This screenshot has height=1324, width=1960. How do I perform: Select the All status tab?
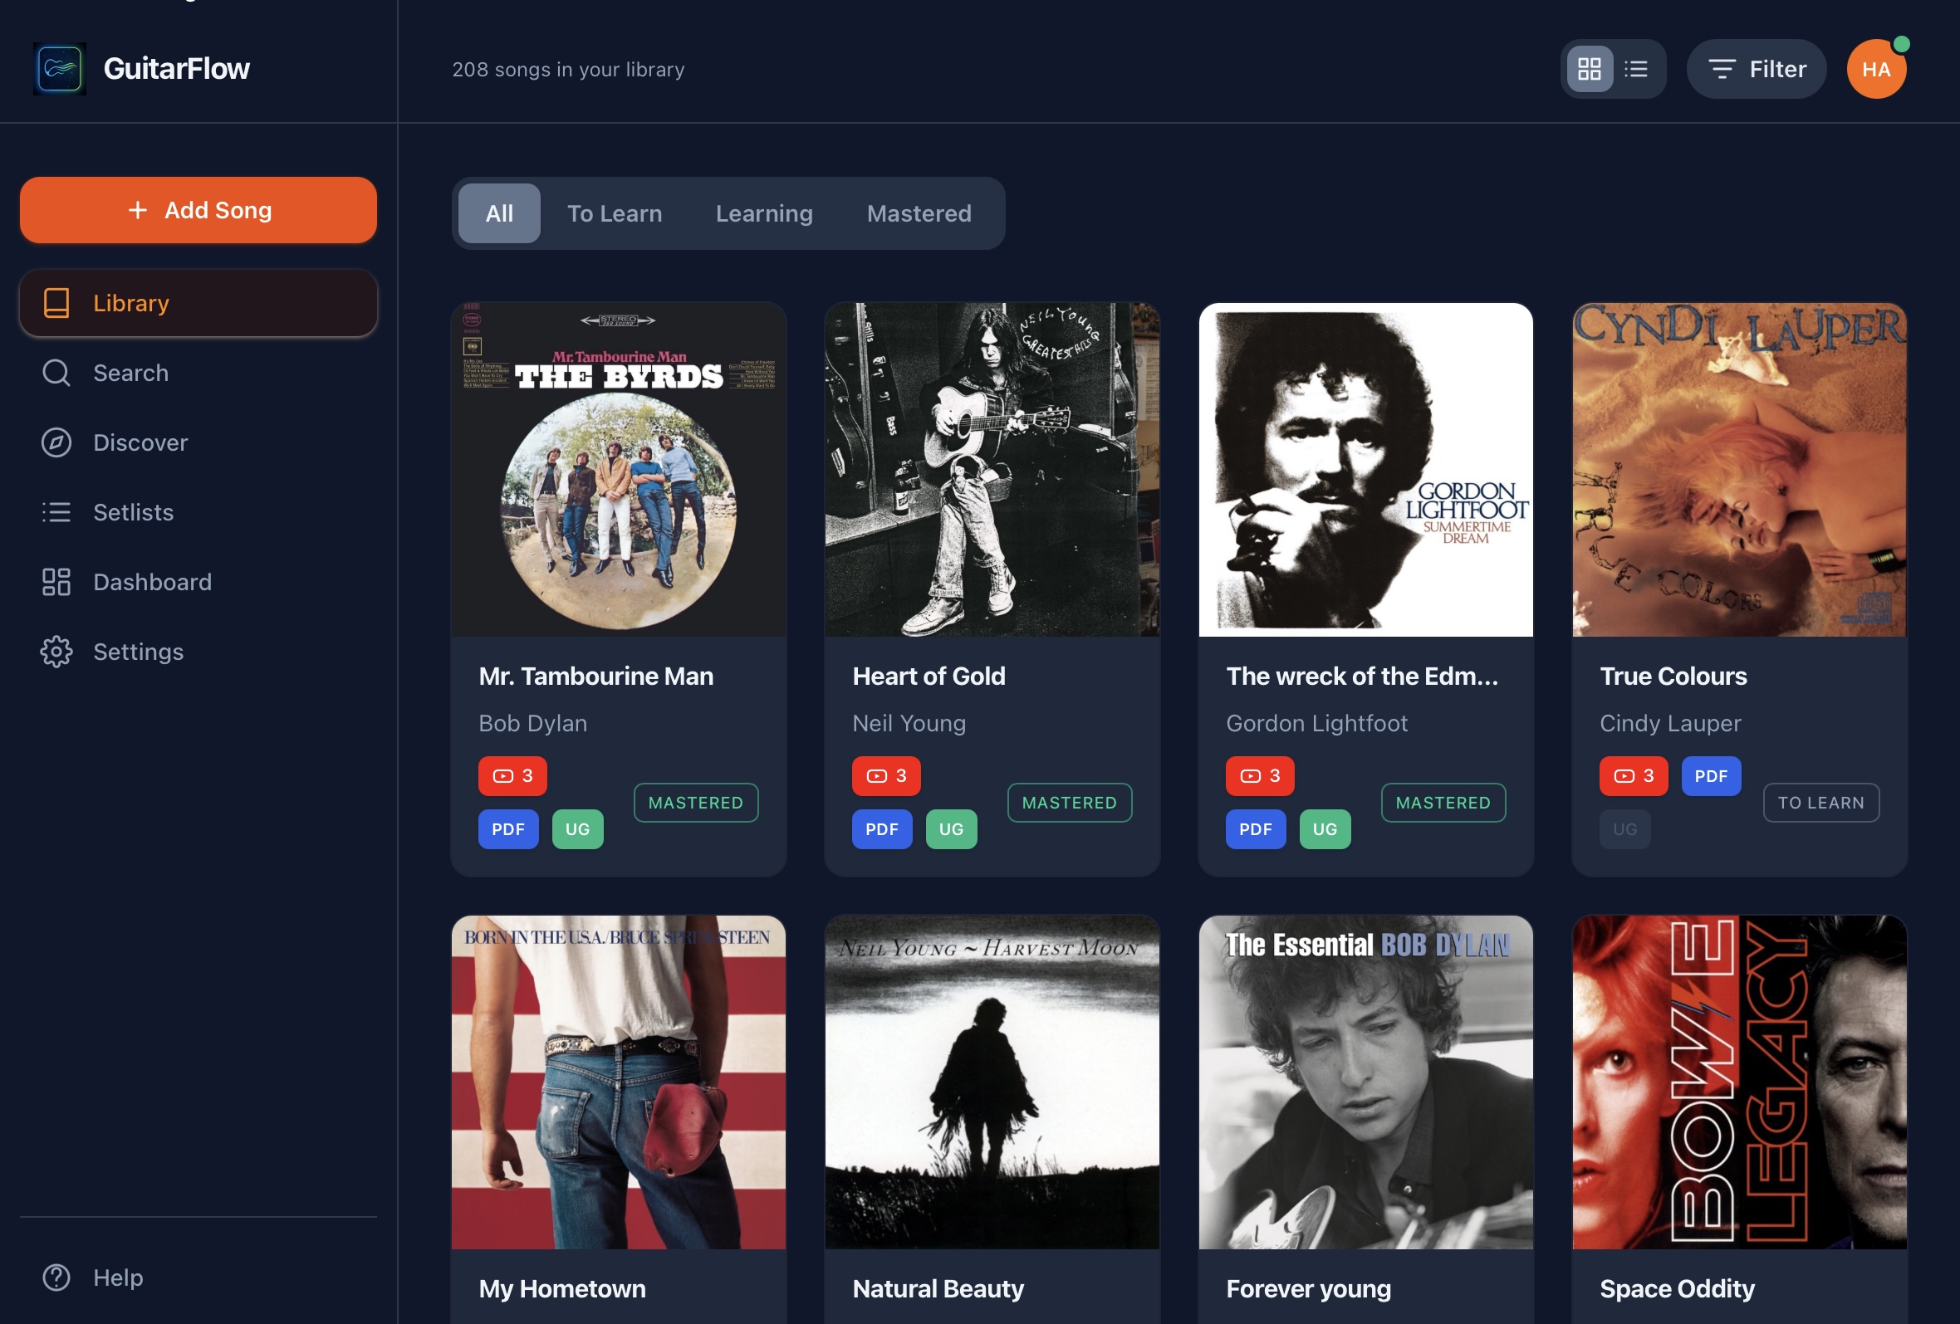(x=499, y=213)
